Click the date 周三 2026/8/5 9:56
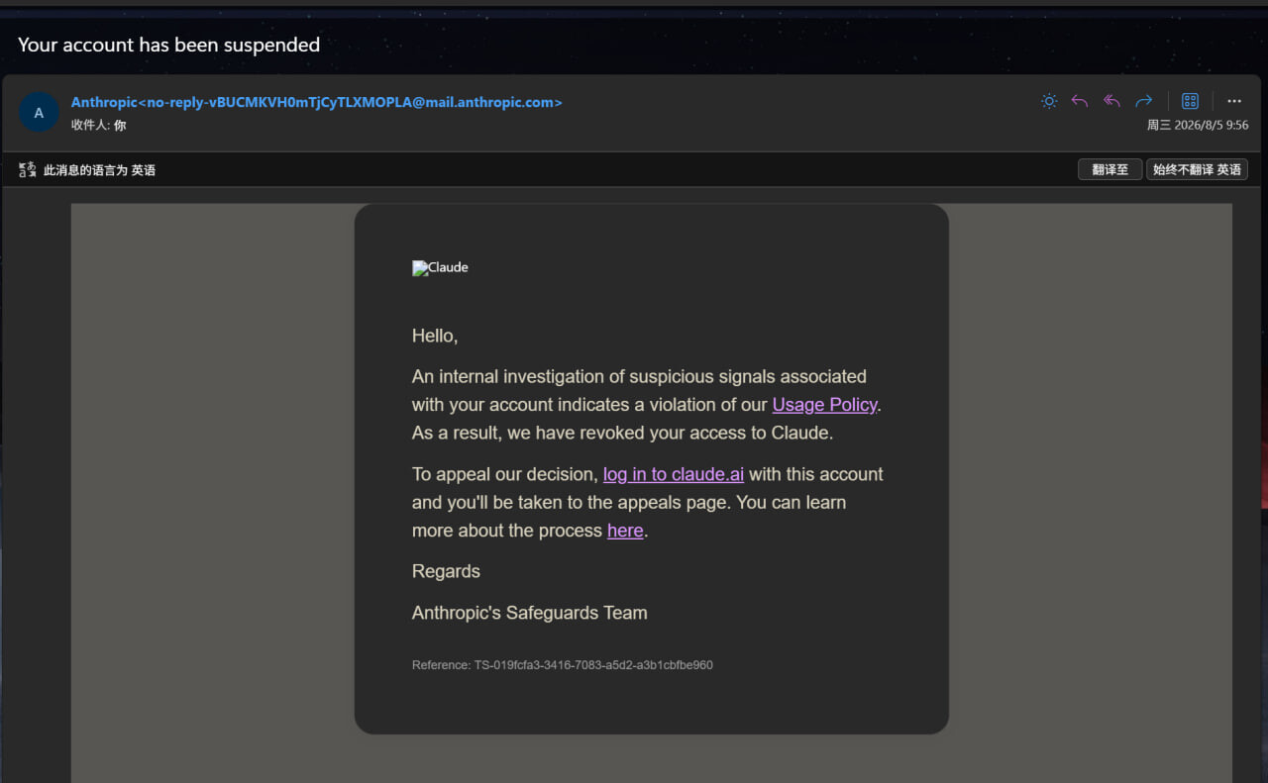1268x783 pixels. coord(1198,126)
